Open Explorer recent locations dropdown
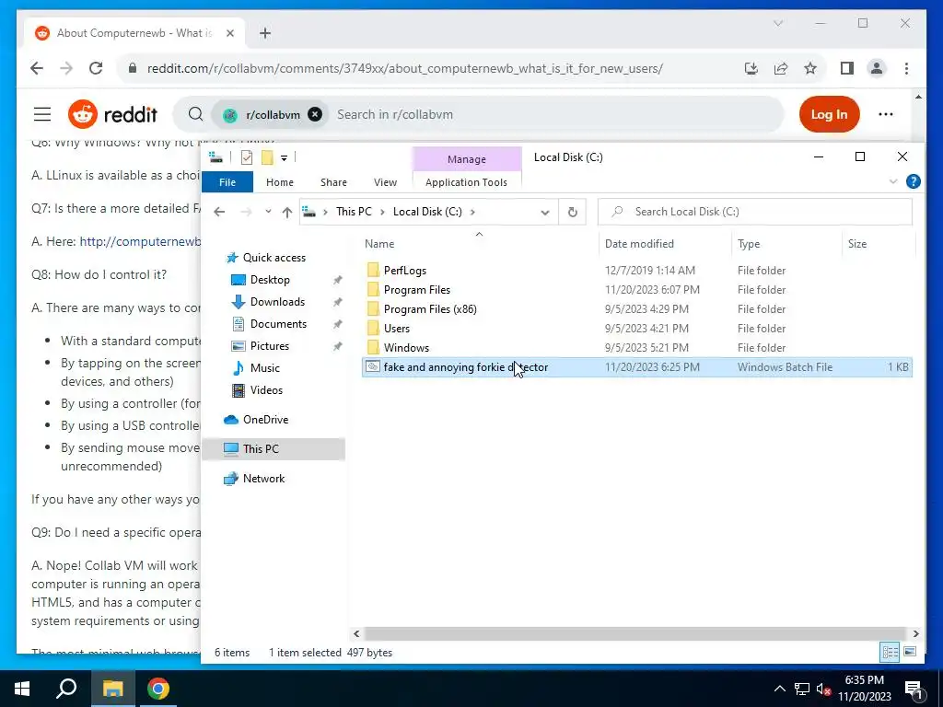This screenshot has width=943, height=707. pos(268,212)
